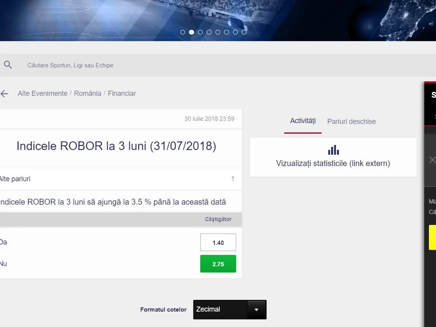
Task: Click the search magnifier icon
Action: pos(8,65)
